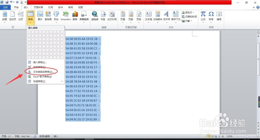
Task: Choose 绘制表格(D) draw table option
Action: click(x=45, y=67)
